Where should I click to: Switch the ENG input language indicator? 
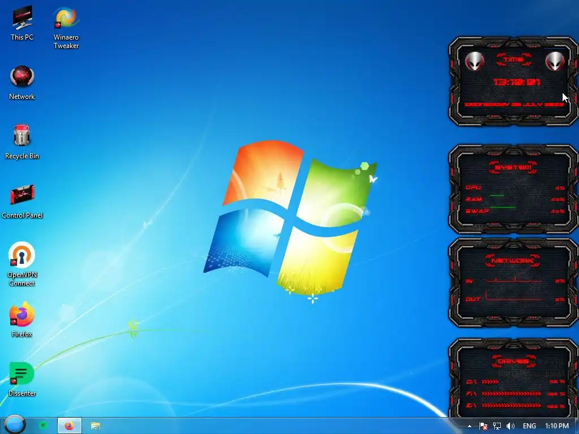(x=529, y=426)
